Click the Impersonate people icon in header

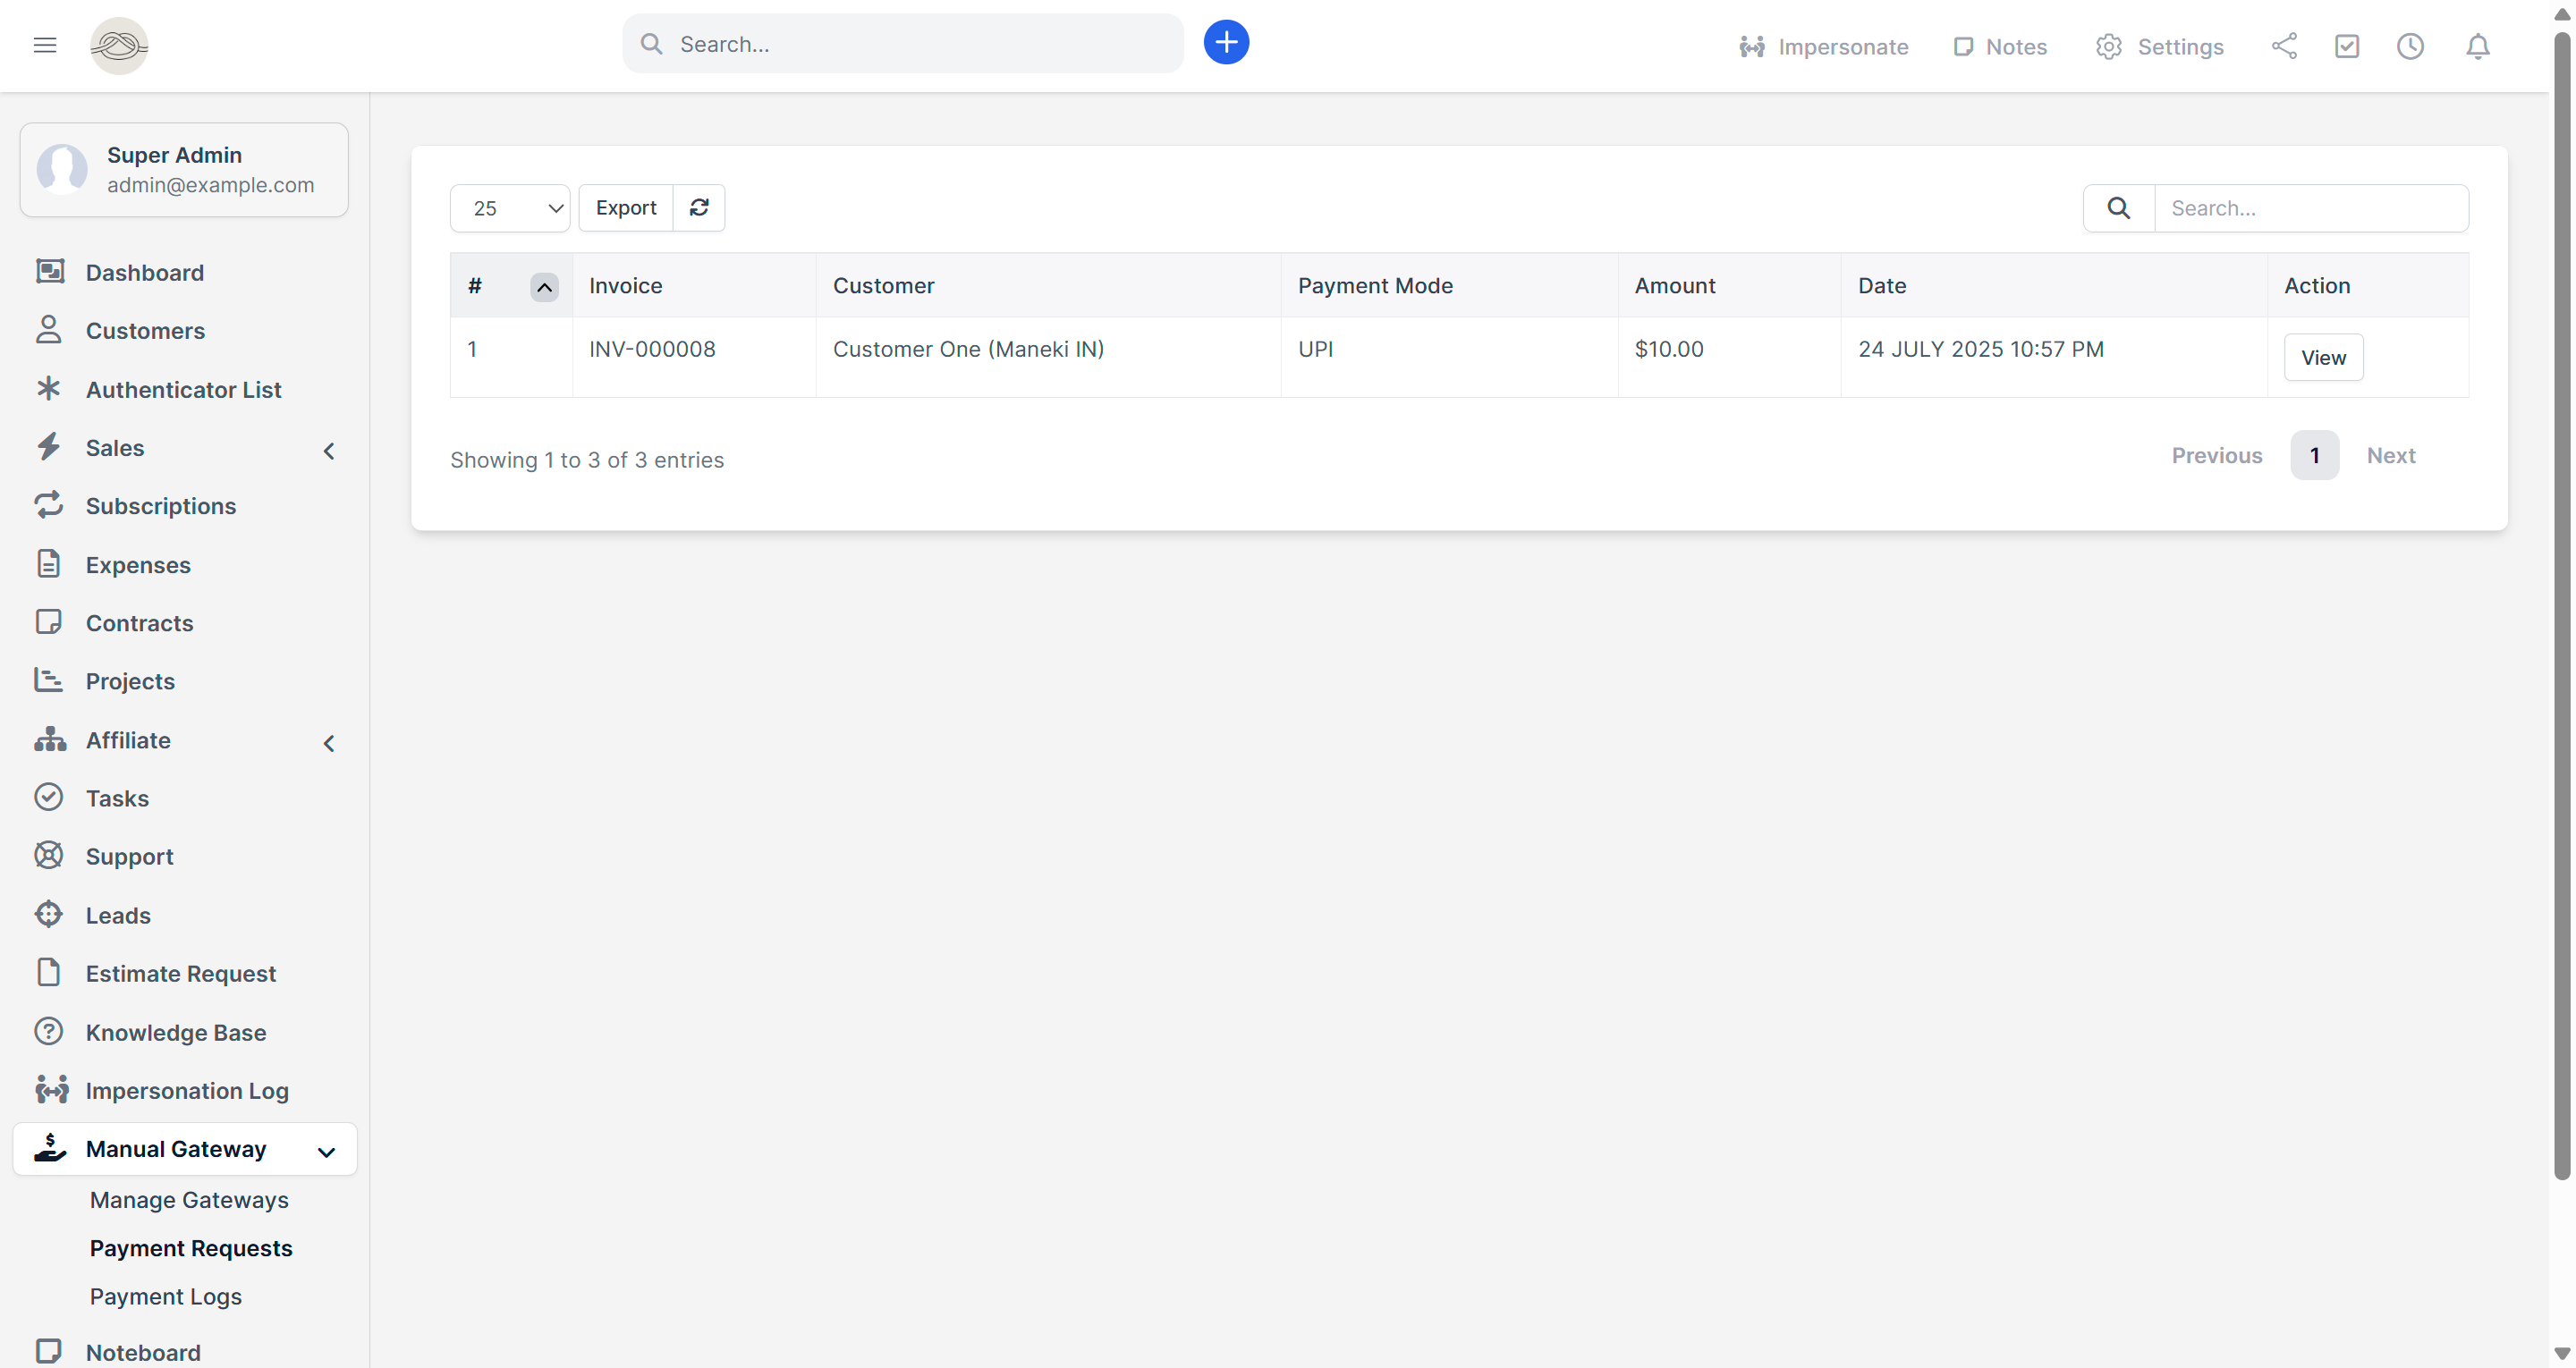[1752, 47]
